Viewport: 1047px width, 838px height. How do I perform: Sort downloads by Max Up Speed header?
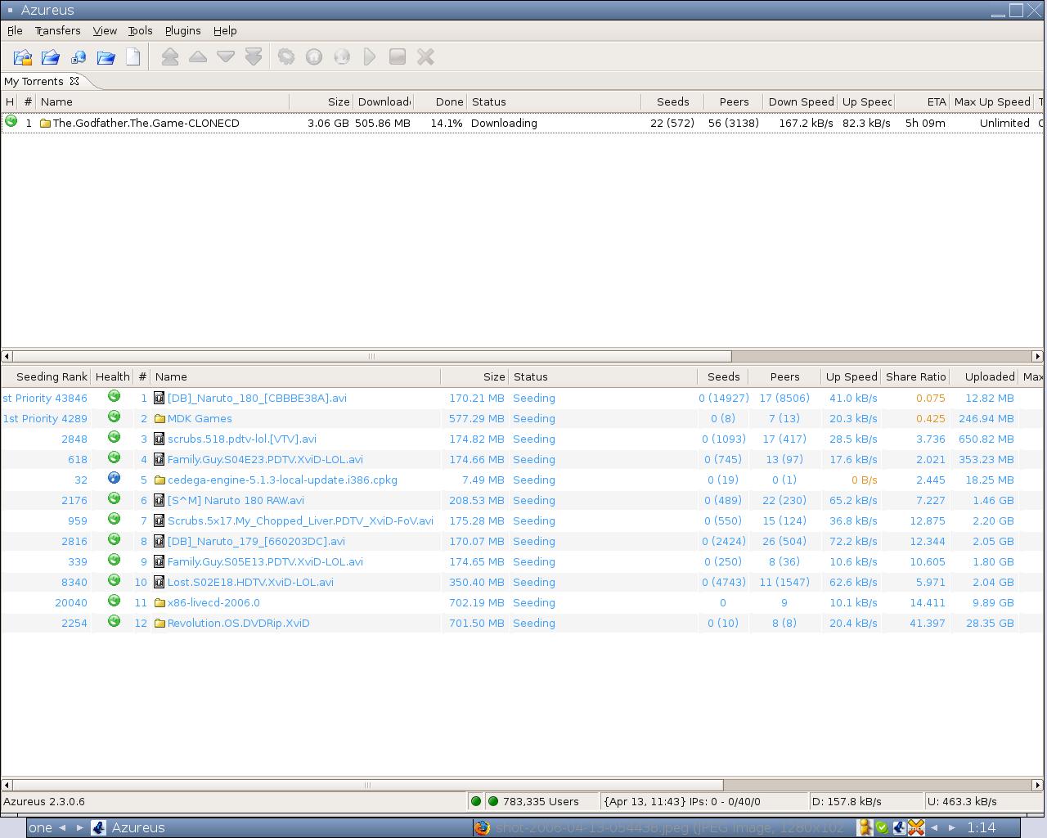coord(991,101)
